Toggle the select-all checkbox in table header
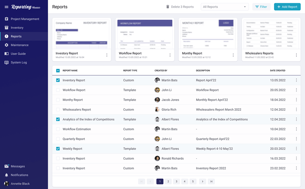 tap(58, 70)
